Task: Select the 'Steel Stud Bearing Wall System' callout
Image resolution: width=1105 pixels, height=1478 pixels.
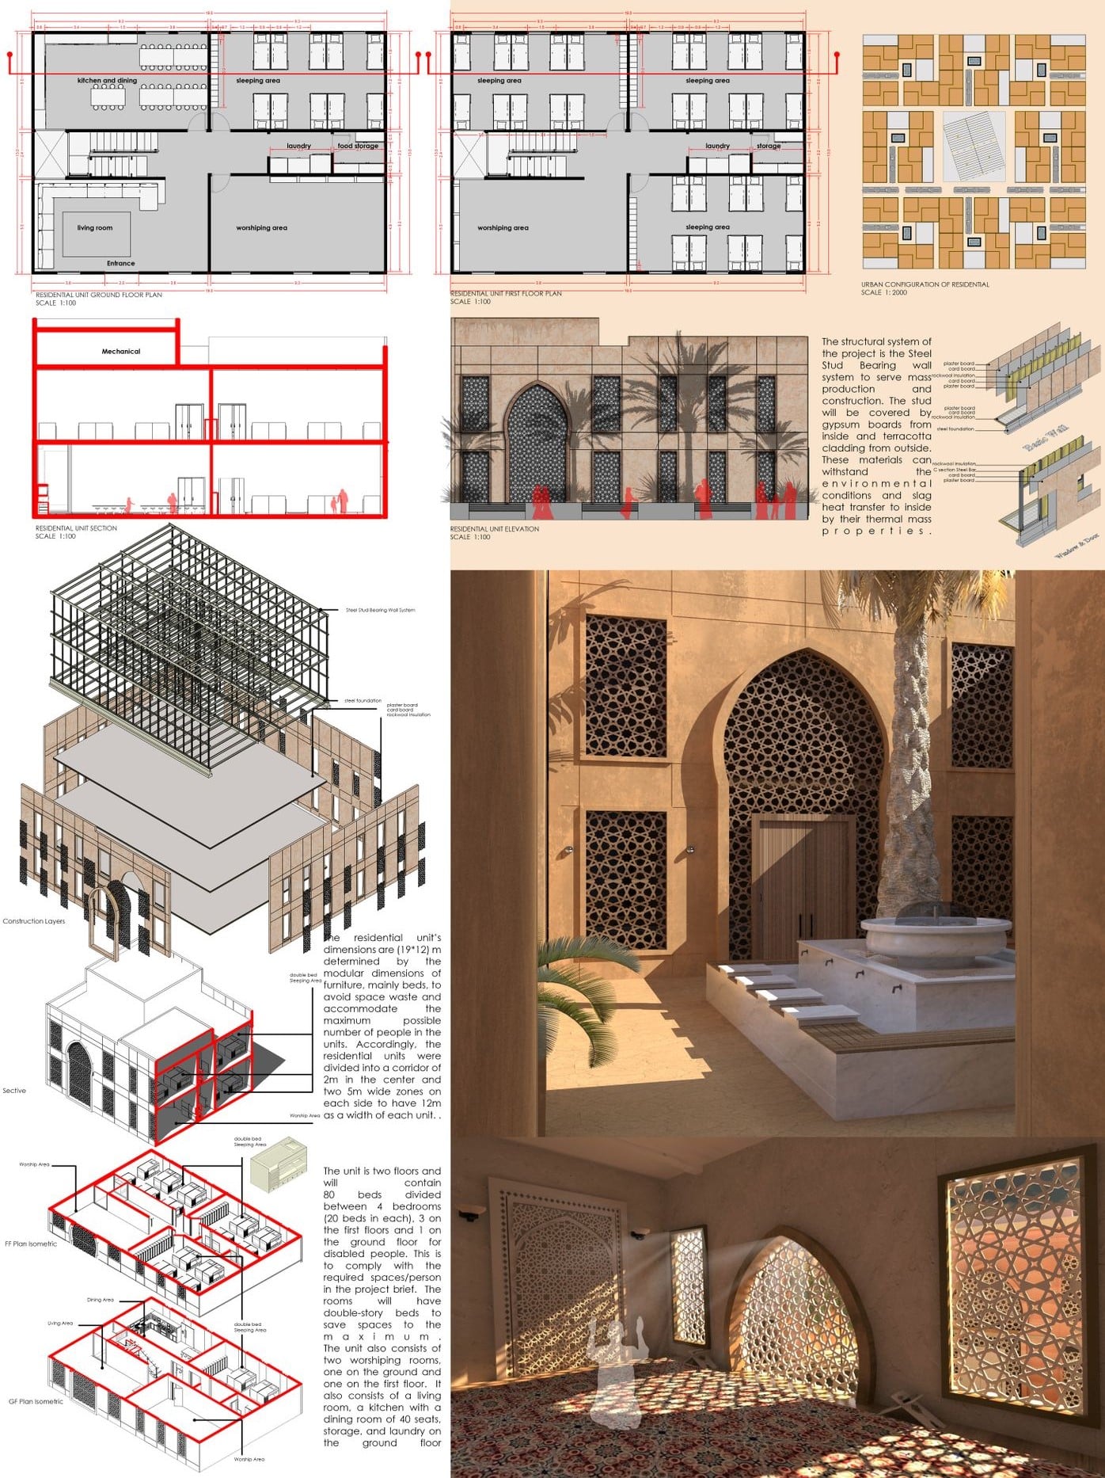Action: pos(380,611)
